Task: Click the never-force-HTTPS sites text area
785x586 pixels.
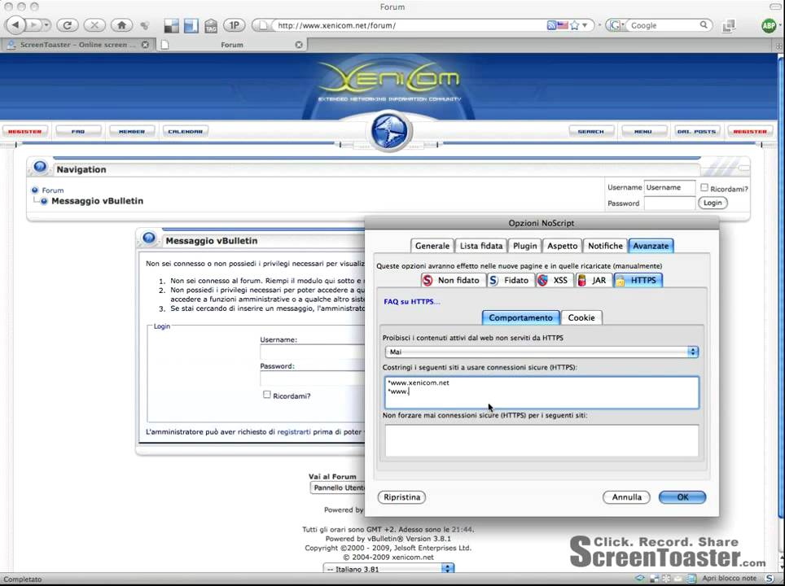Action: (542, 440)
